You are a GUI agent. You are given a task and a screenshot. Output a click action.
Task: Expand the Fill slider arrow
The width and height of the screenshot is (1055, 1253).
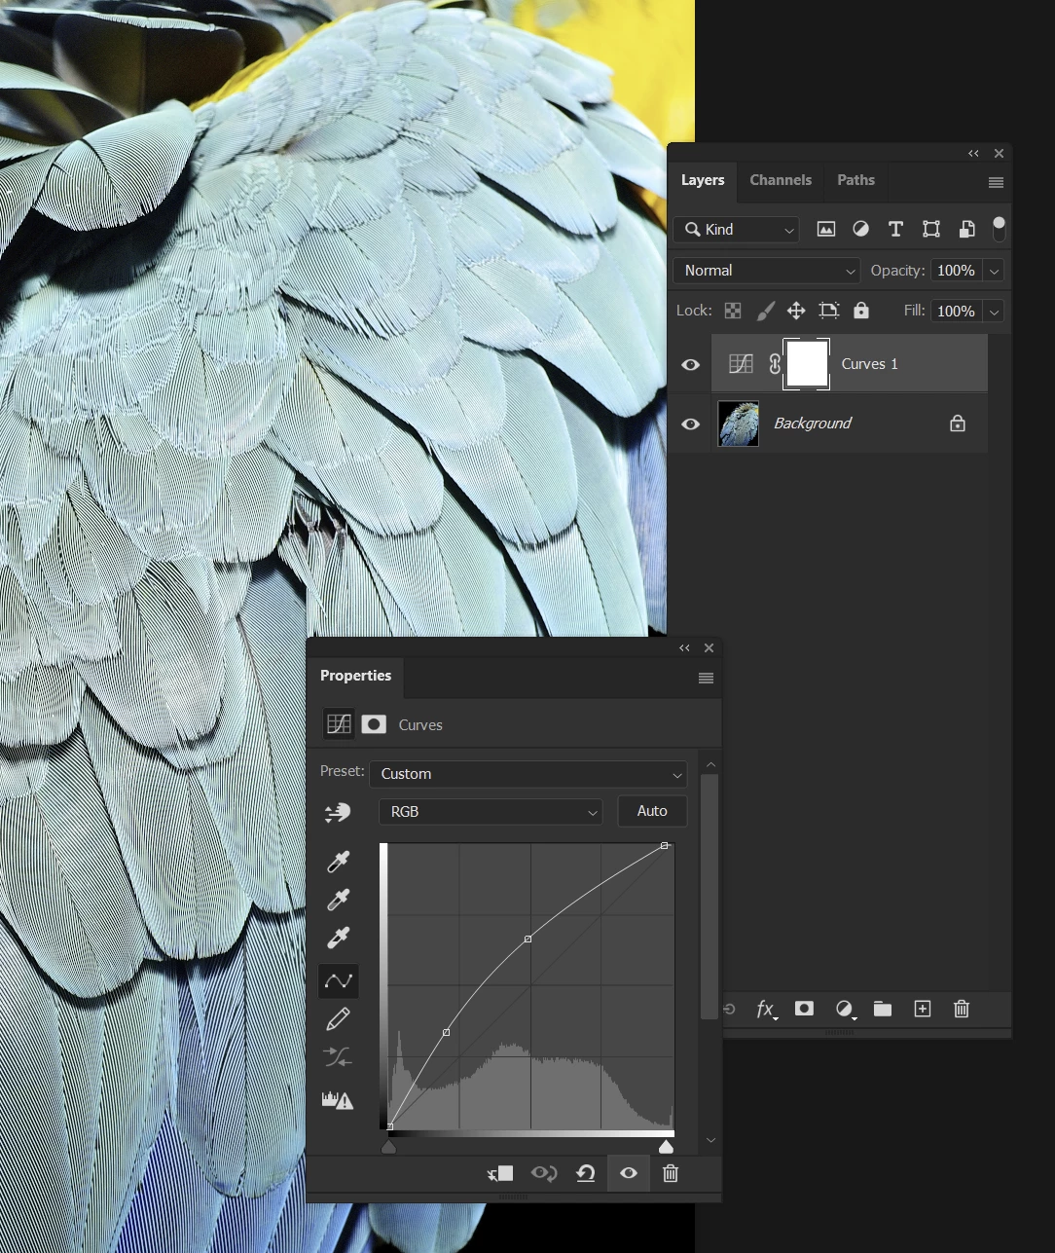click(994, 312)
